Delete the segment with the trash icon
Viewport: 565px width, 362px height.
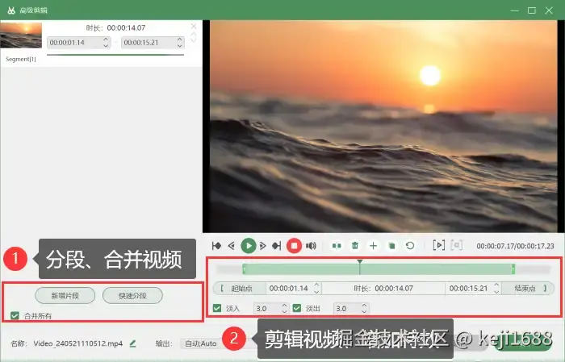click(355, 246)
